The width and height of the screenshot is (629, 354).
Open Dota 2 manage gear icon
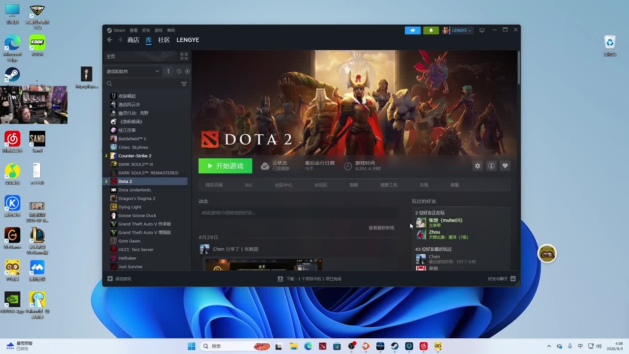point(477,166)
